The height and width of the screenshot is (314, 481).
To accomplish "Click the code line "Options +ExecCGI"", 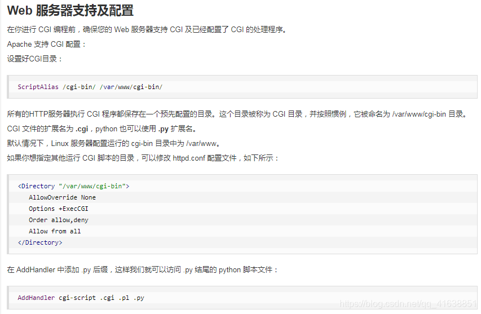I will 59,209.
